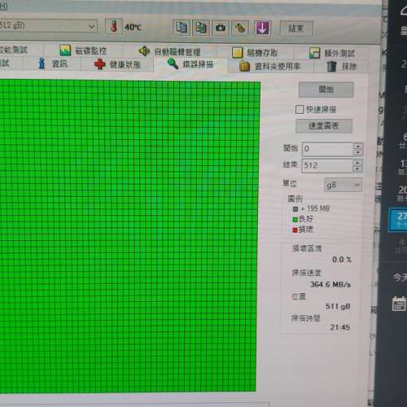The image size is (407, 407).
Task: Enable the 快速掃描 checkbox
Action: coord(300,110)
